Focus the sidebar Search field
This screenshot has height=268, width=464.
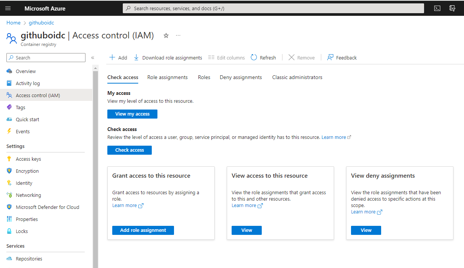point(46,58)
